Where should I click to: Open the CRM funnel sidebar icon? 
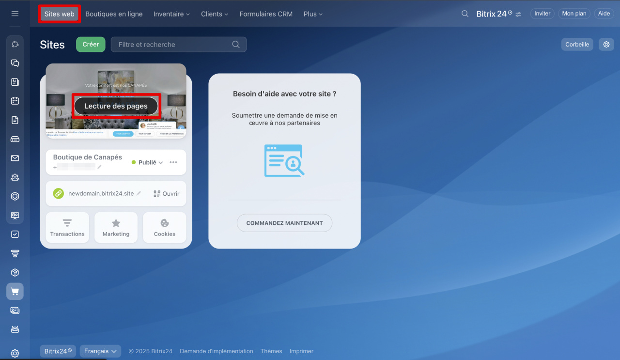click(x=15, y=253)
